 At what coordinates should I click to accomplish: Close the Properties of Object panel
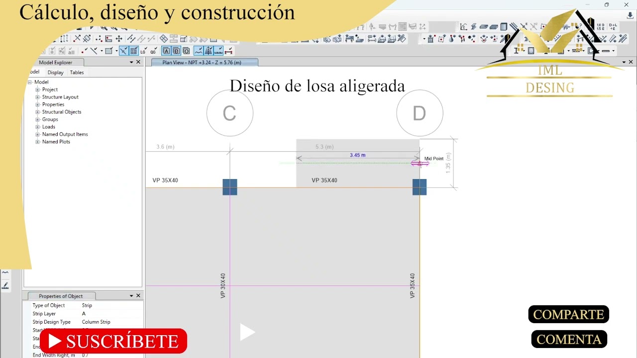[138, 296]
